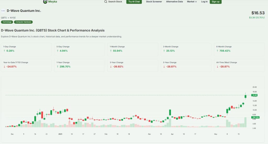
Task: Click the 2025 label on chart time axis
Action: pyautogui.click(x=60, y=134)
